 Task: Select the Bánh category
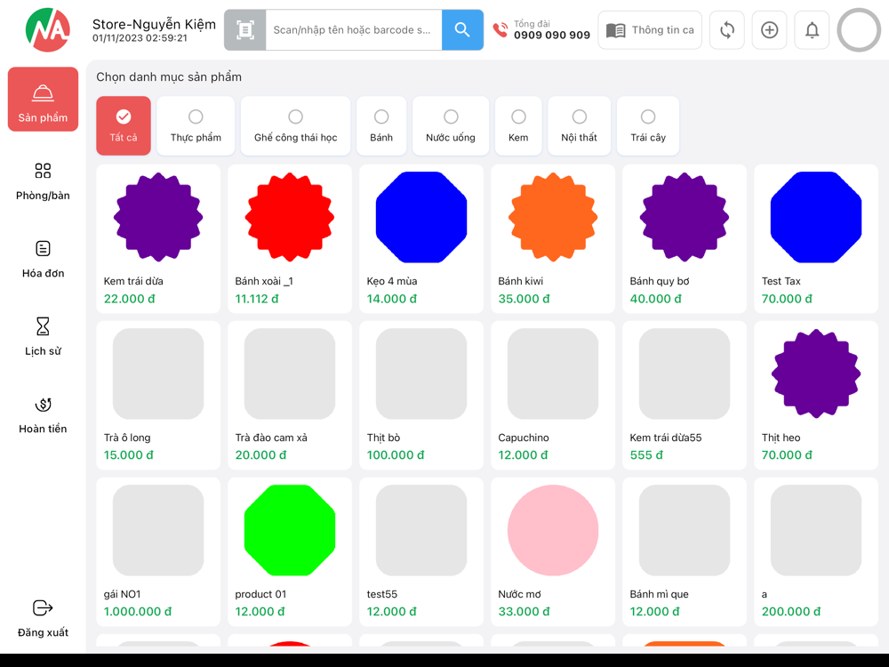(x=381, y=125)
